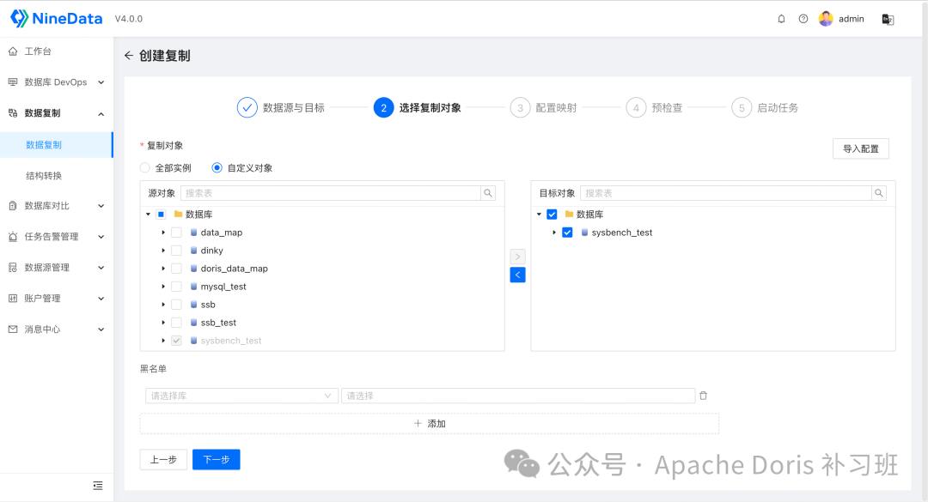Image resolution: width=928 pixels, height=502 pixels.
Task: Check the data_map database checkbox
Action: [176, 232]
